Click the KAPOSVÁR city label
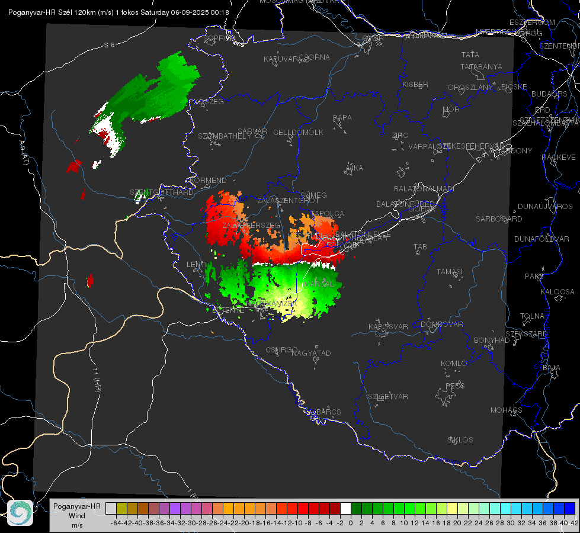The image size is (580, 533). click(x=388, y=326)
